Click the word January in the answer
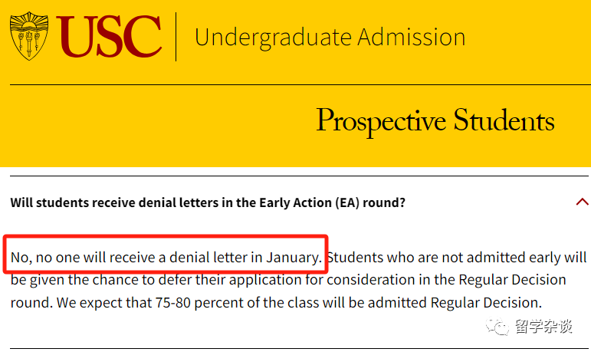 click(294, 258)
